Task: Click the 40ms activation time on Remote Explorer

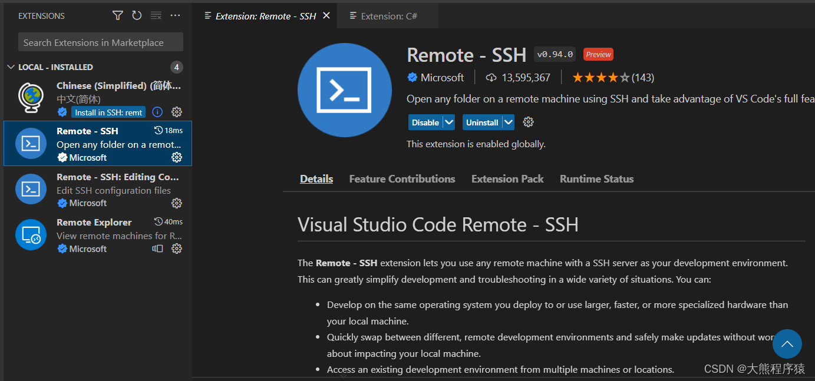Action: click(169, 221)
